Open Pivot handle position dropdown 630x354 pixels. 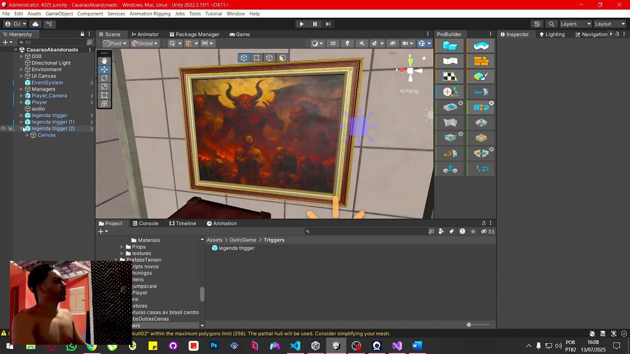click(x=114, y=43)
